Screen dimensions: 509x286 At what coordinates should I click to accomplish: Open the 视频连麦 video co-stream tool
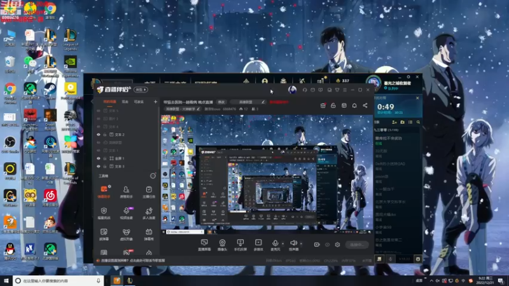point(126,213)
